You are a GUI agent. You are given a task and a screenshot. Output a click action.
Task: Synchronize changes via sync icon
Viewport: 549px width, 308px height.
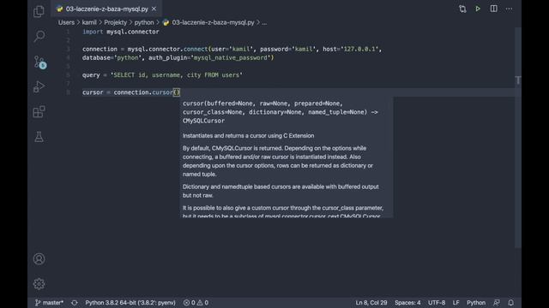click(x=75, y=302)
